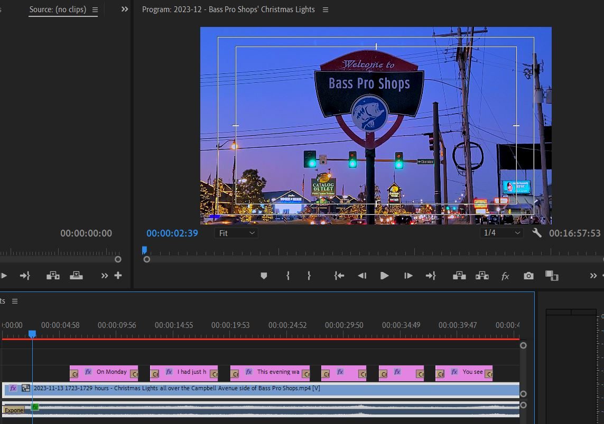Image resolution: width=604 pixels, height=424 pixels.
Task: Step forward one frame
Action: pos(408,276)
